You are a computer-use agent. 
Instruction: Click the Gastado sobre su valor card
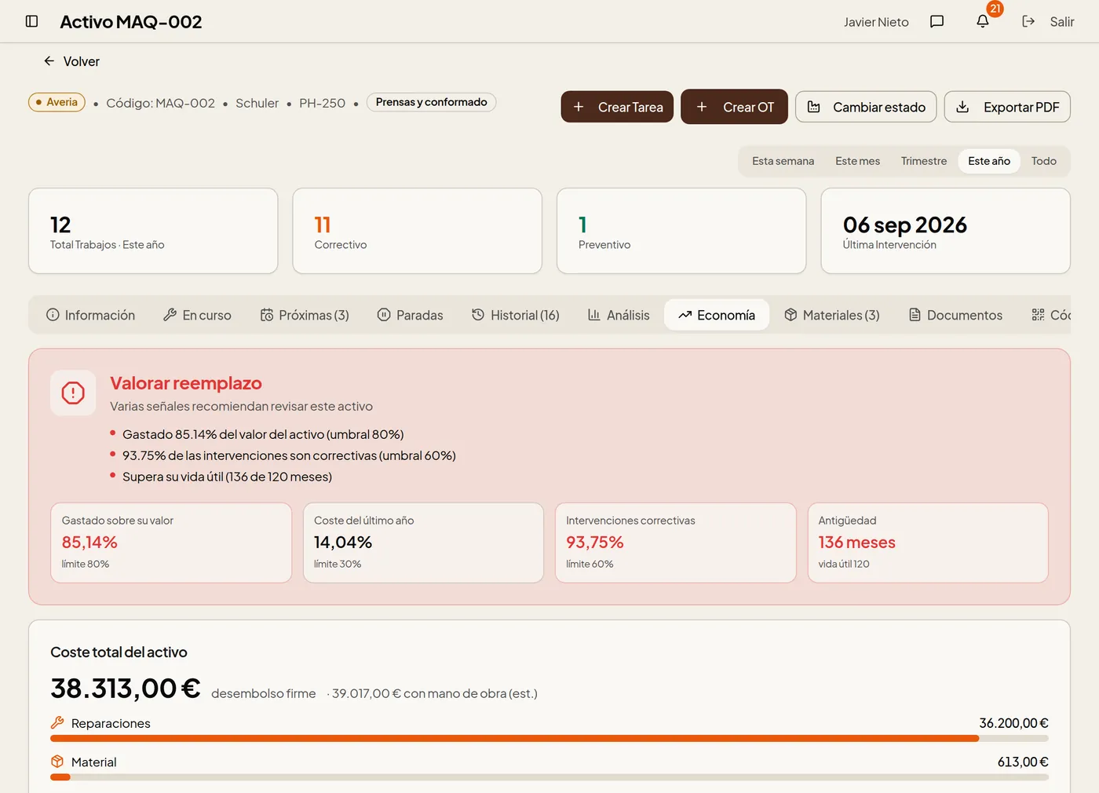171,543
